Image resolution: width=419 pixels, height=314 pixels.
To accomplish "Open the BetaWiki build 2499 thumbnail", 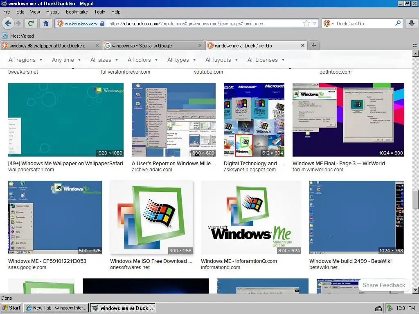I will click(x=357, y=218).
